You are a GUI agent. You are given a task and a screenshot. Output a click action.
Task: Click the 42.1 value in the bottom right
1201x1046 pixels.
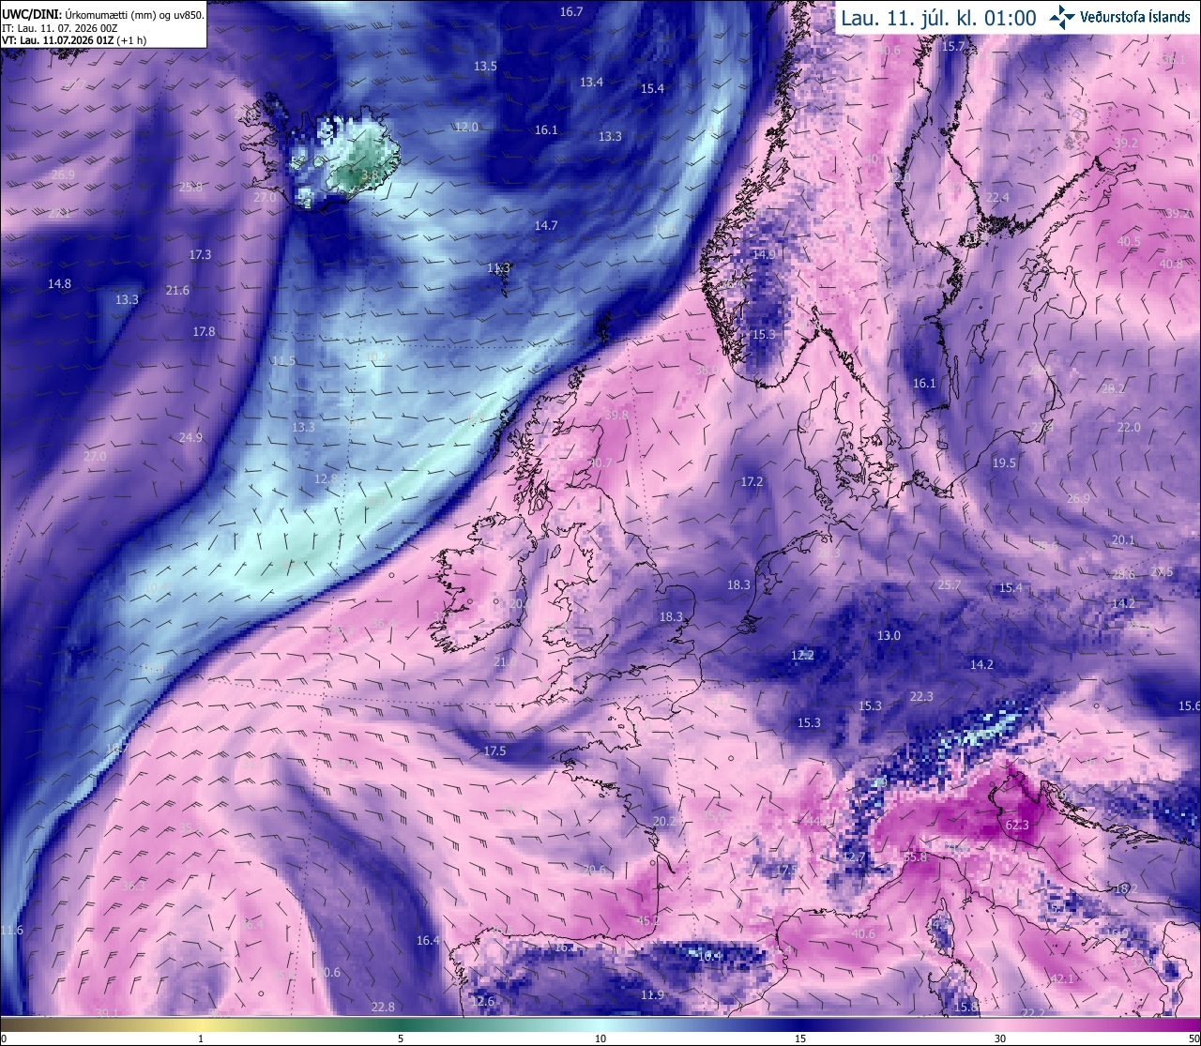pos(1061,978)
